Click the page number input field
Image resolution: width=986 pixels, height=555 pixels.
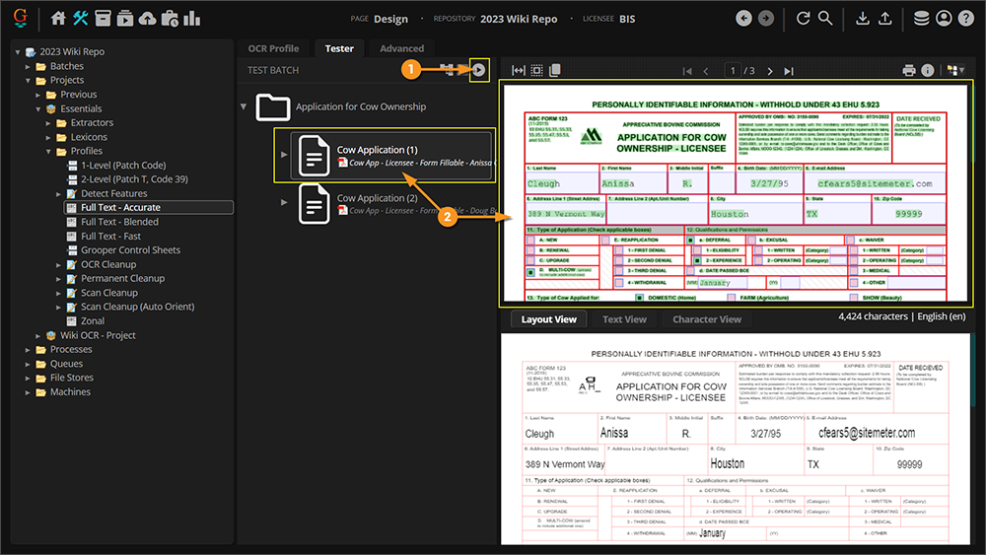coord(734,71)
